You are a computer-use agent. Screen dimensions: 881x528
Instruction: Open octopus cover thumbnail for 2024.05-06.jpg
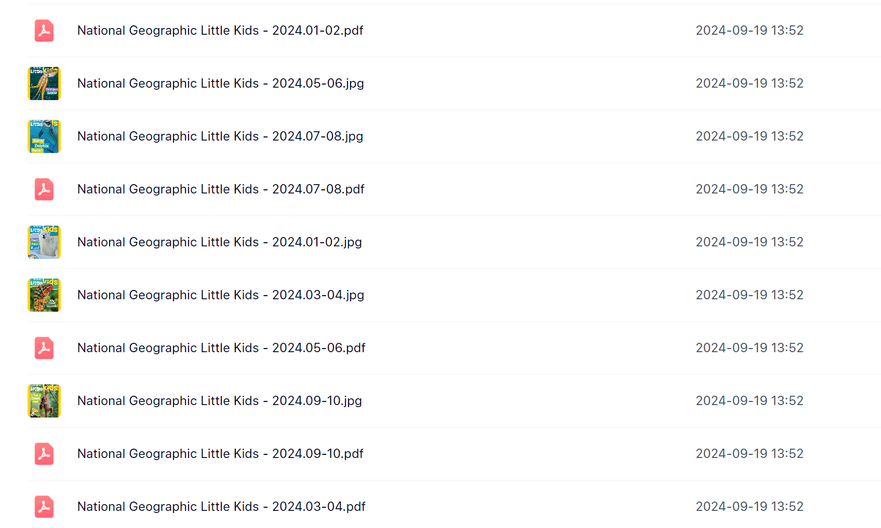(44, 84)
